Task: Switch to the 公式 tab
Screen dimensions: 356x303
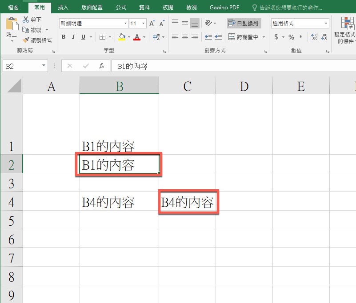Action: [121, 8]
